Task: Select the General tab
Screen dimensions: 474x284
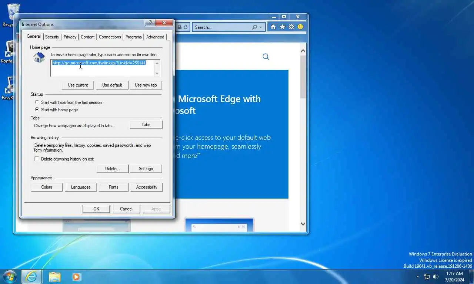Action: [34, 36]
